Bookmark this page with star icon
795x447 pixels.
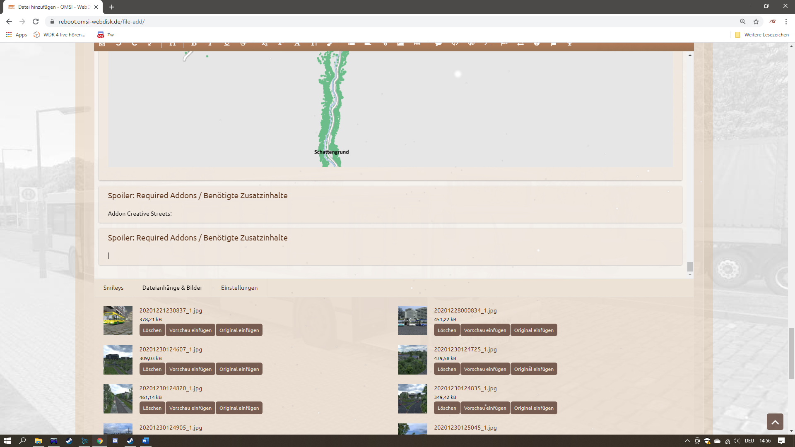coord(756,22)
